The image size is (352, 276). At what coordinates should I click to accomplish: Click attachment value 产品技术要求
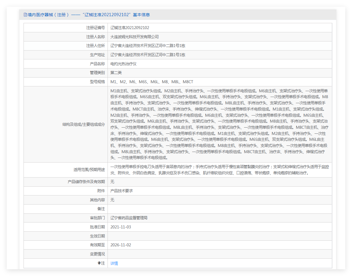[121, 191]
